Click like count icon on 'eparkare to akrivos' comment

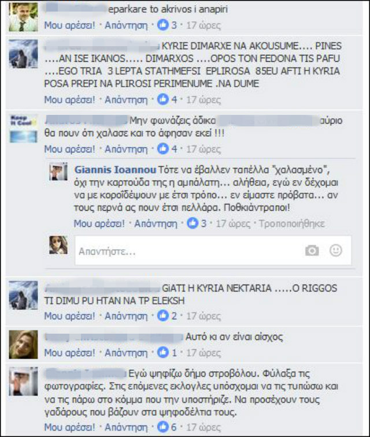163,25
